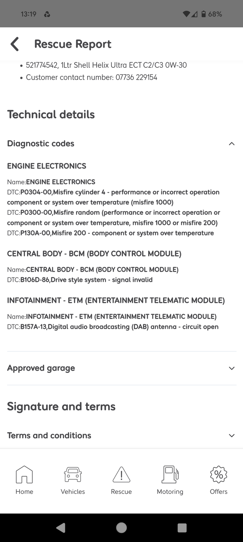This screenshot has height=542, width=243.
Task: Expand the Terms and conditions chevron
Action: coord(232,436)
